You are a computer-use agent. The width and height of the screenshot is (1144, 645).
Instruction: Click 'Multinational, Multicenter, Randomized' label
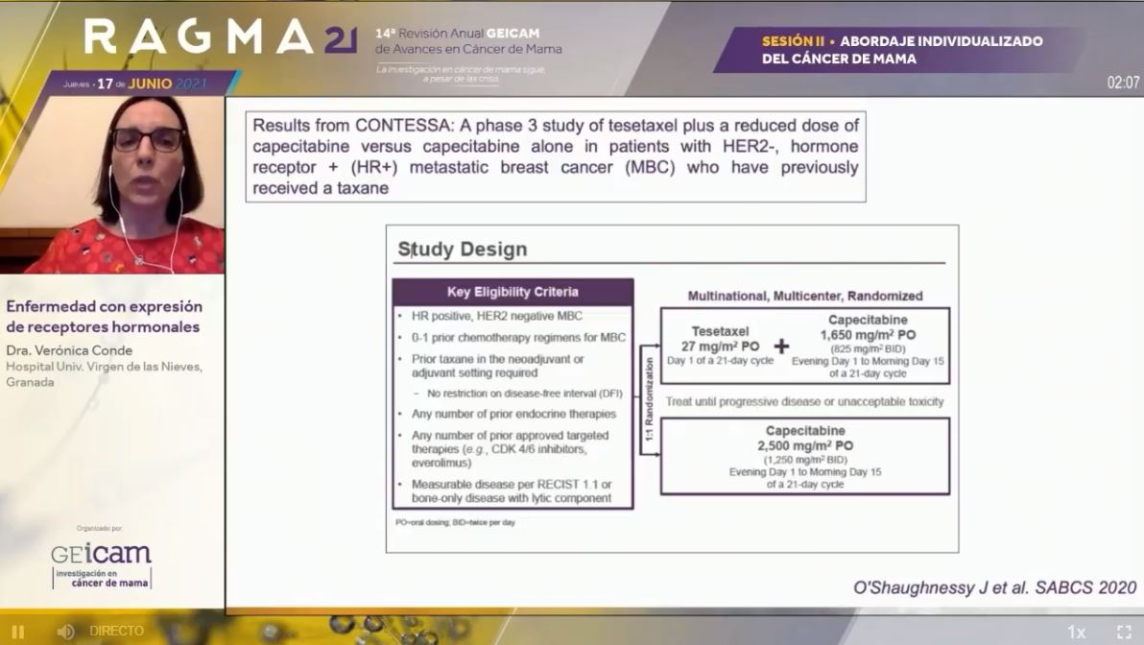805,297
